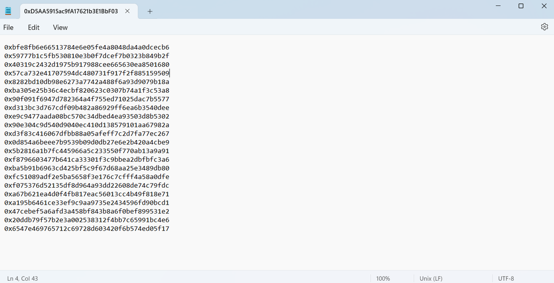Click line 0xd313bc3d767cdf09b482a86929ff6ea6b3540dee

[87, 107]
